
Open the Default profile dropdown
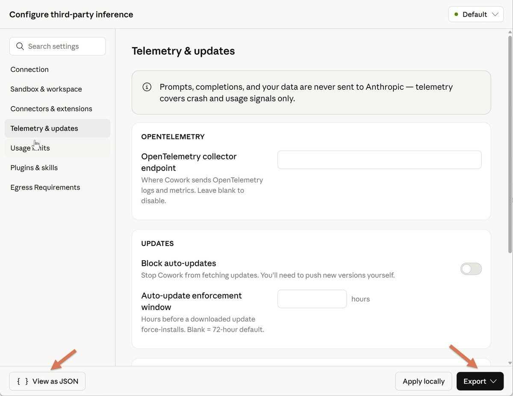pos(476,15)
